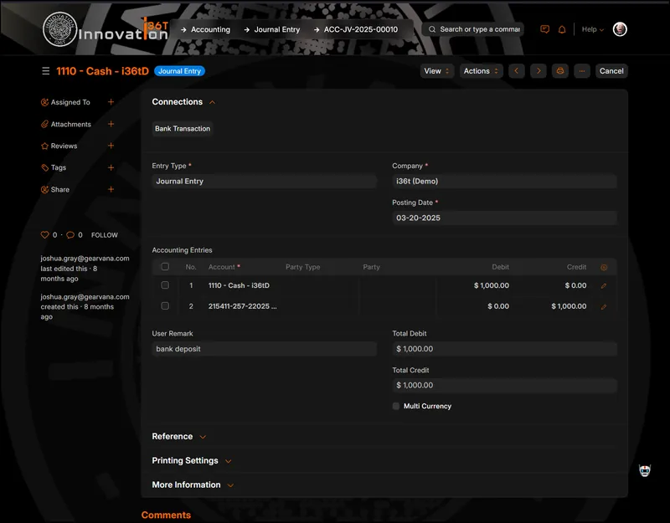Navigate to Journal Entry breadcrumb

click(x=277, y=29)
